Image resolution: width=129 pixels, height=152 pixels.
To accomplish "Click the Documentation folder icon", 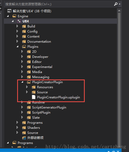I will point(24,42).
